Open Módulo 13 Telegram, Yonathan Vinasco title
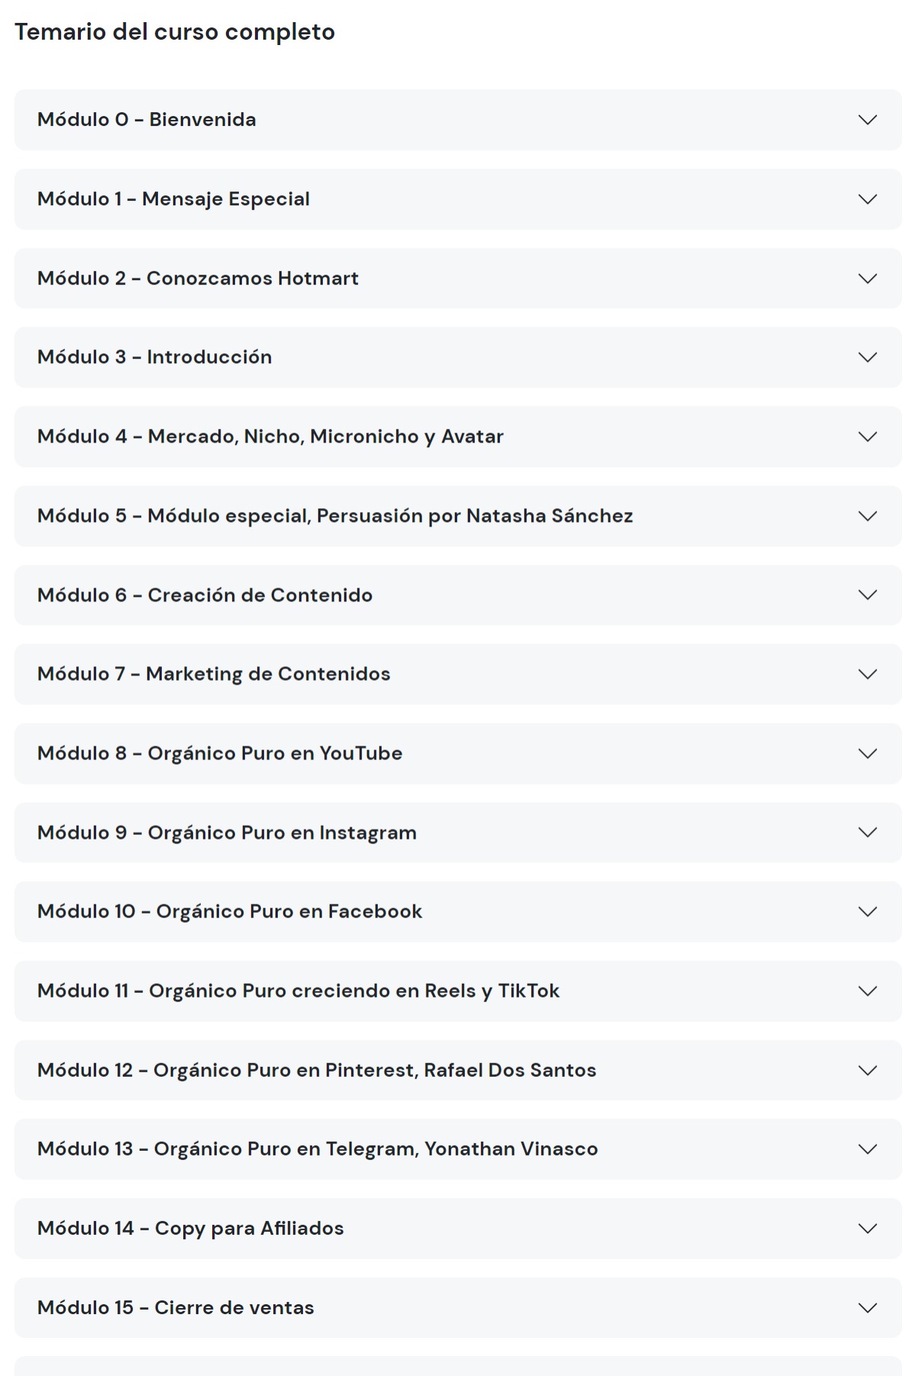Screen dimensions: 909x1376 pyautogui.click(x=318, y=1149)
